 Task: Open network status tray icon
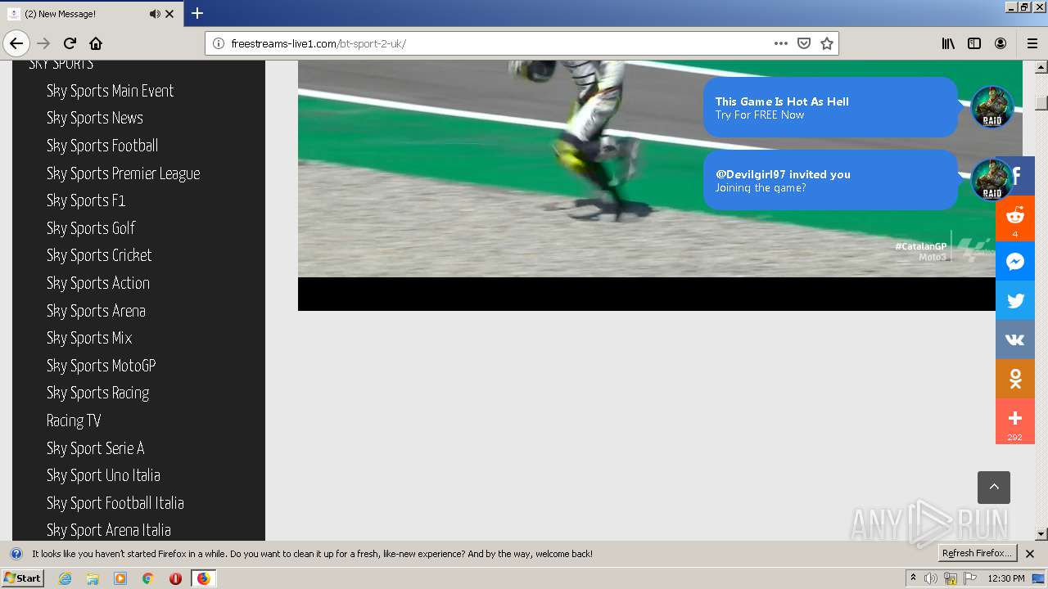[x=951, y=578]
